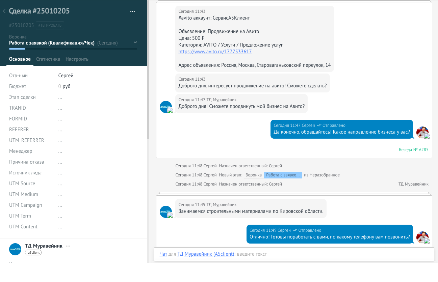This screenshot has height=282, width=438.
Task: Click the Работа с заявко... stage badge
Action: click(283, 175)
